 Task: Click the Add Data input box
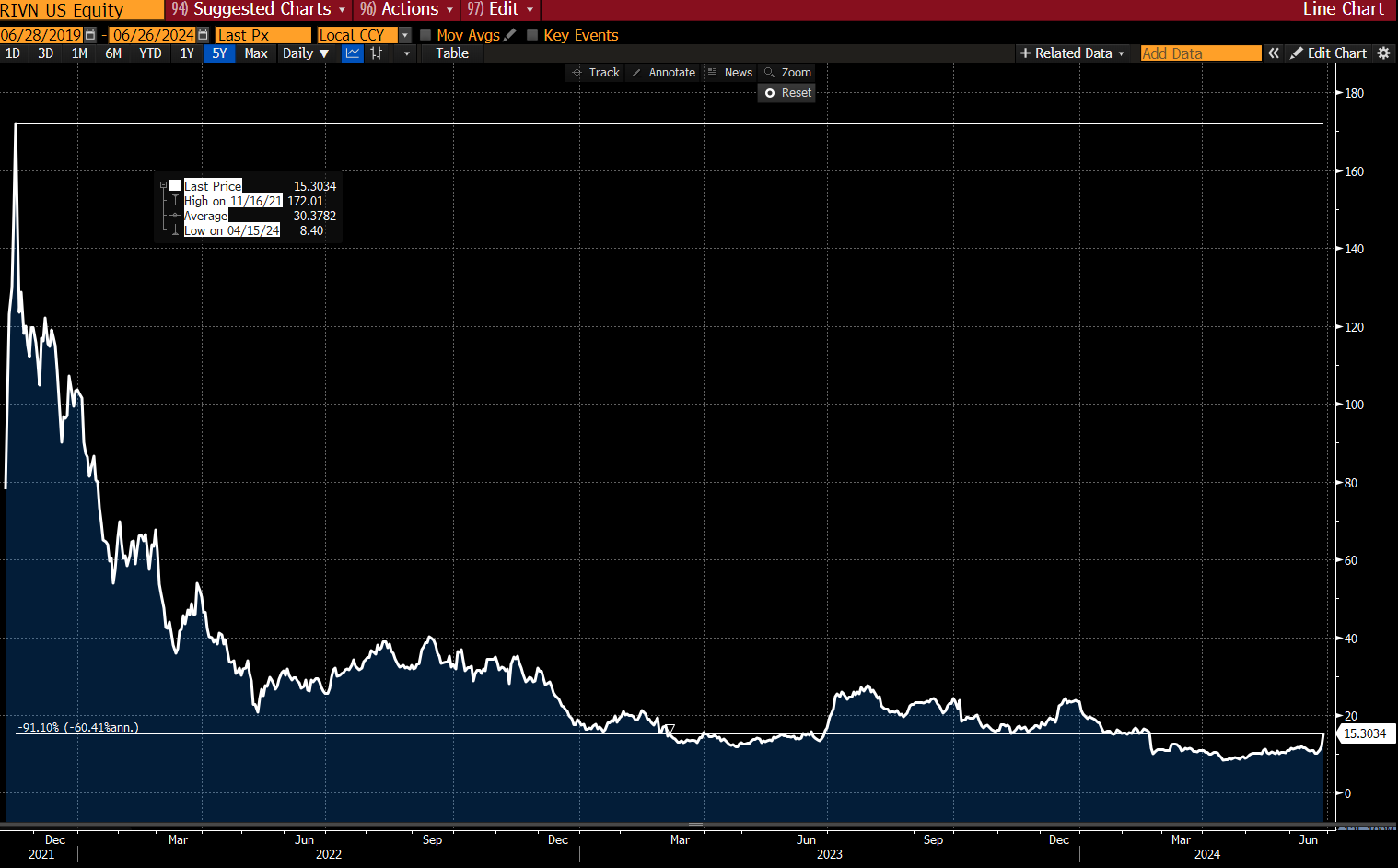click(x=1201, y=53)
